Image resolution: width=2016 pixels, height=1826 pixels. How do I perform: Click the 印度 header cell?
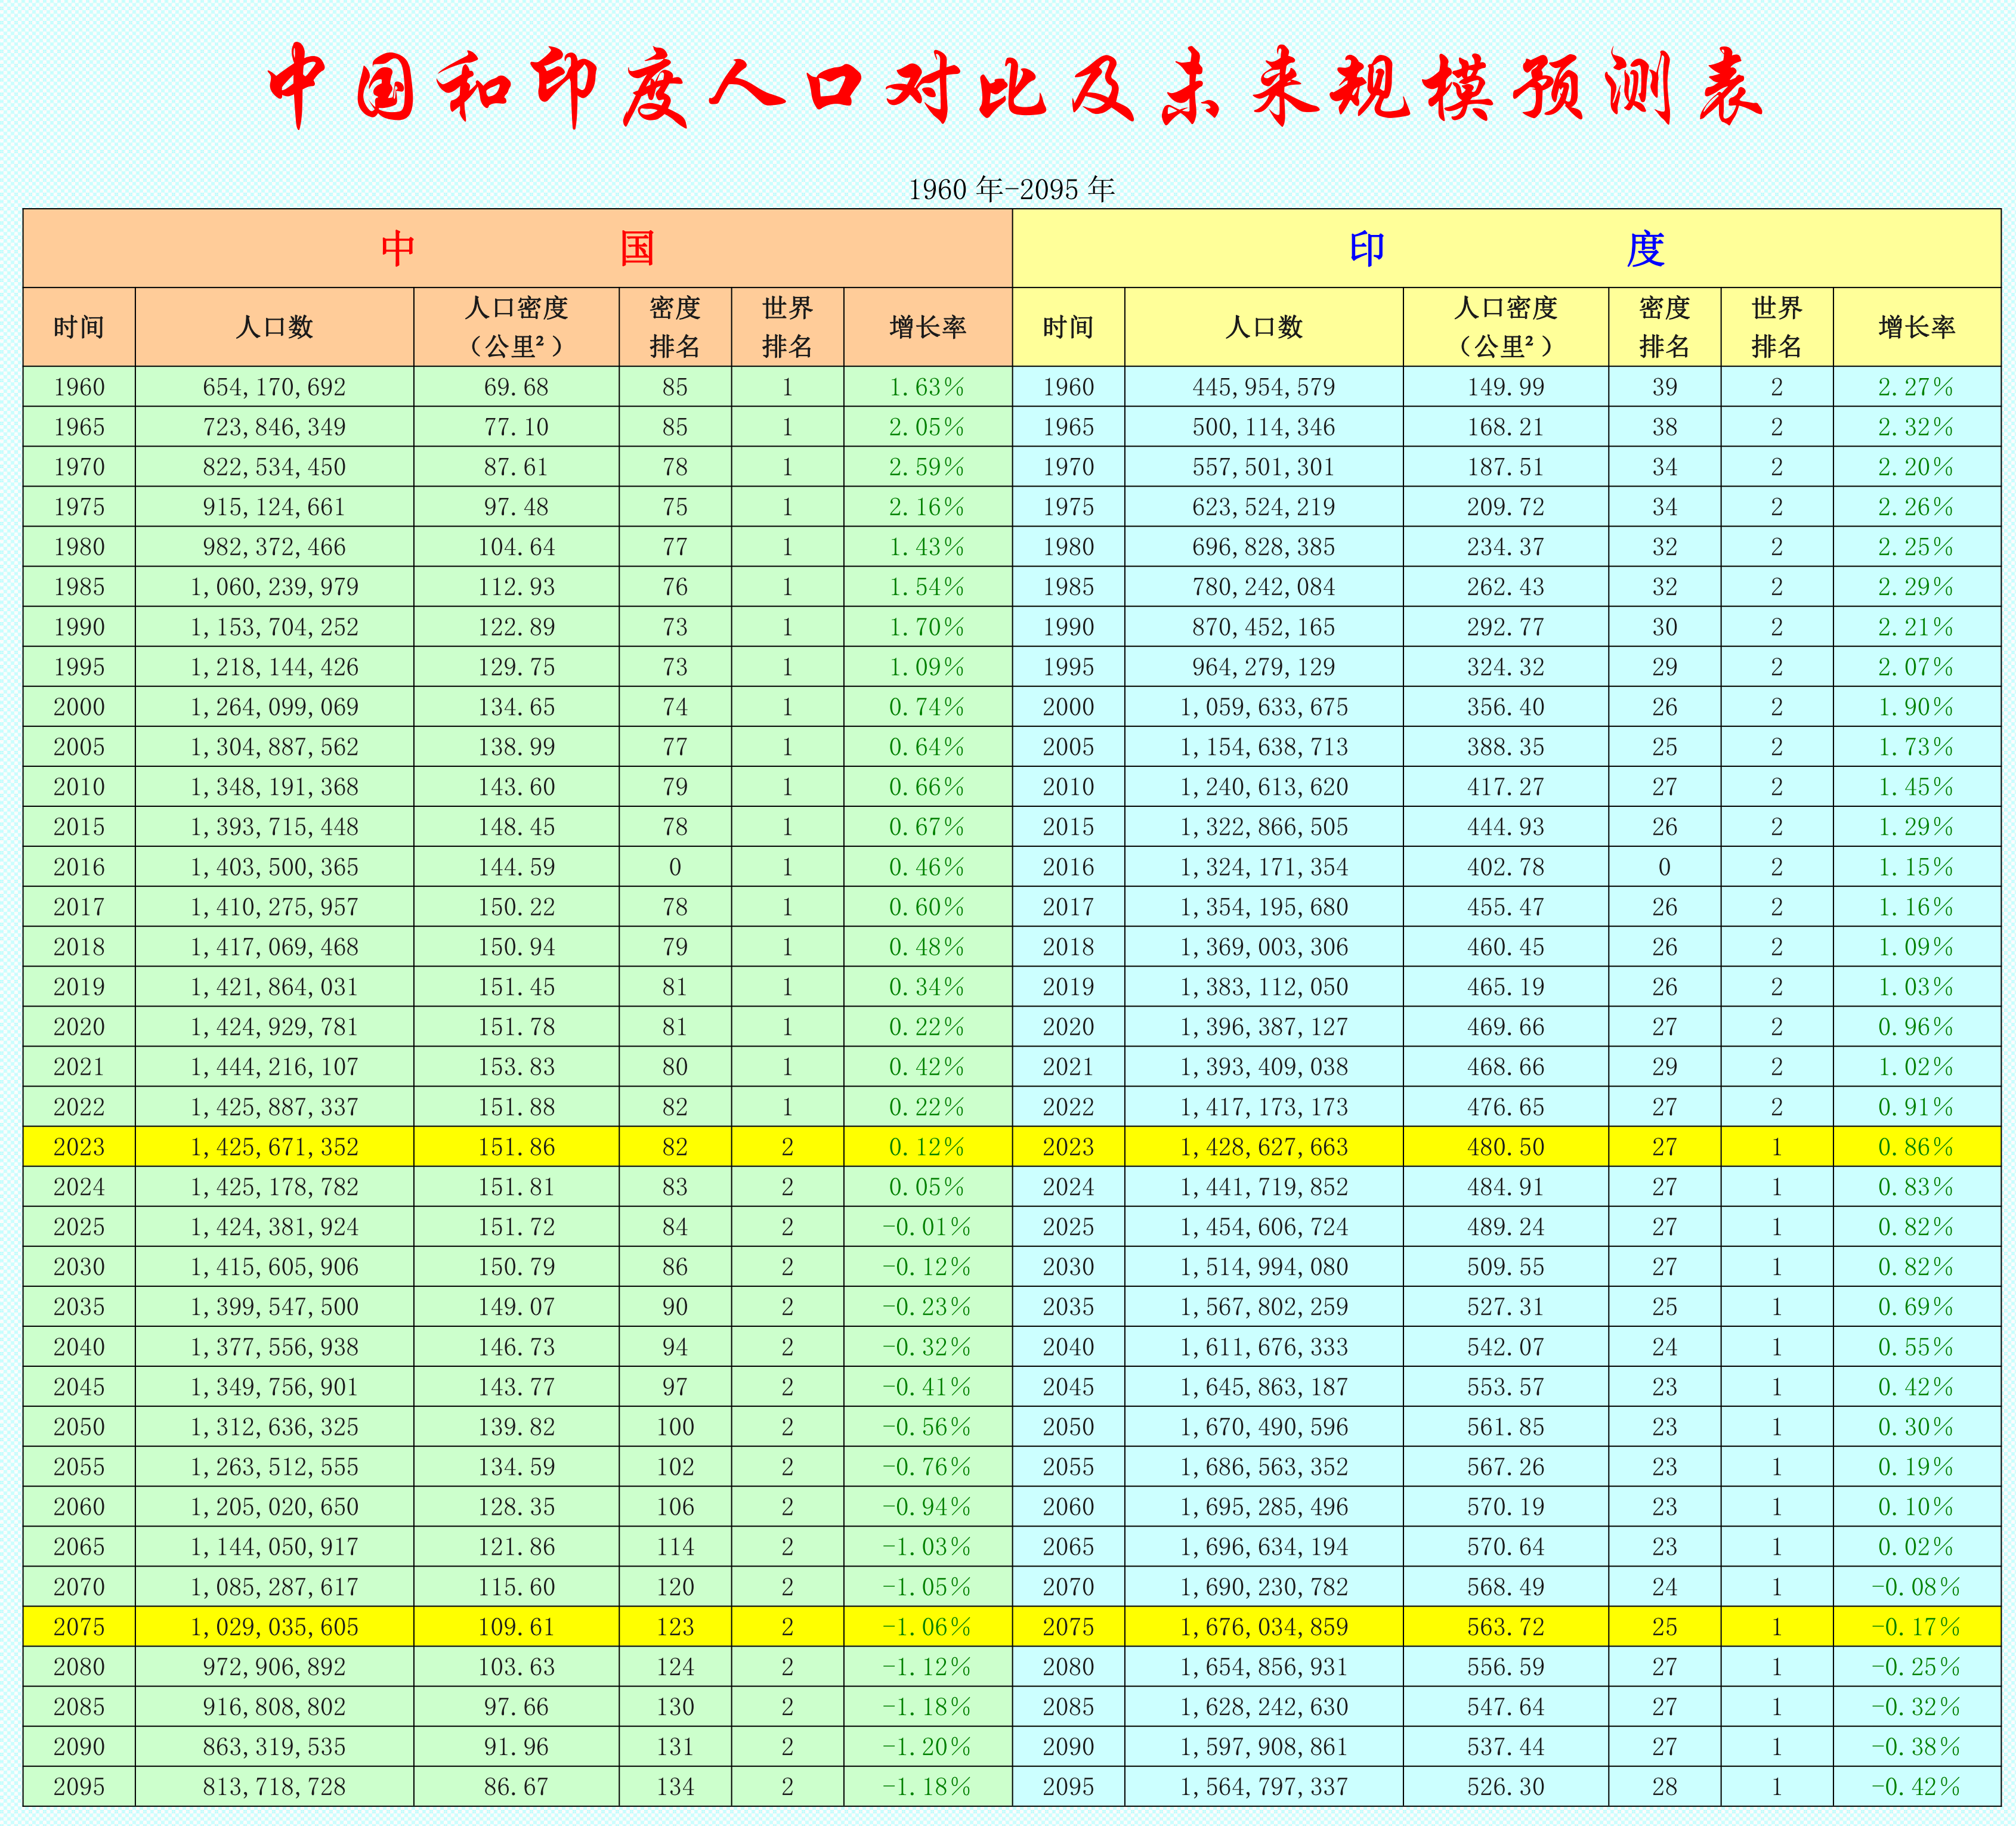point(1506,248)
